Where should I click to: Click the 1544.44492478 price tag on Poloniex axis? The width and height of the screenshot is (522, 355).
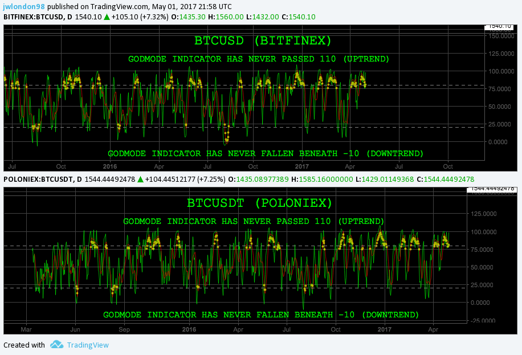492,189
